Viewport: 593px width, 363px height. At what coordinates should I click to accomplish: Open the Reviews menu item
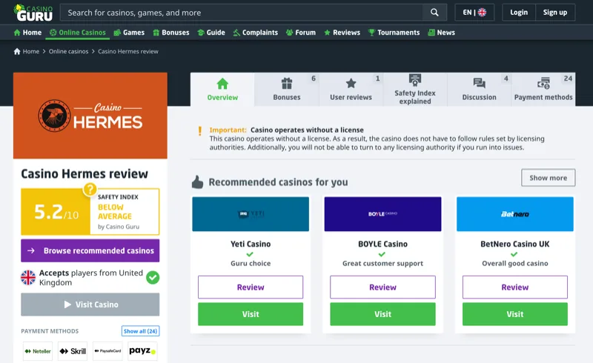342,33
